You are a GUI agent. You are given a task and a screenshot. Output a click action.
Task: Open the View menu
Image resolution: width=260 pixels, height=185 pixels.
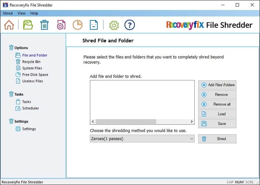21,13
